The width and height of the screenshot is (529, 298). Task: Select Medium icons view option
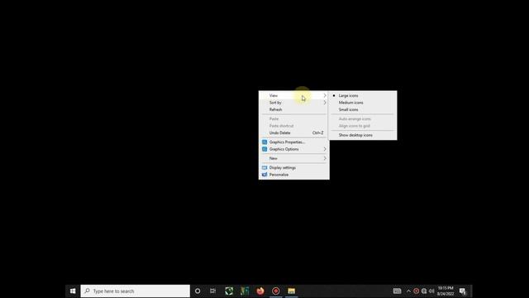363,103
